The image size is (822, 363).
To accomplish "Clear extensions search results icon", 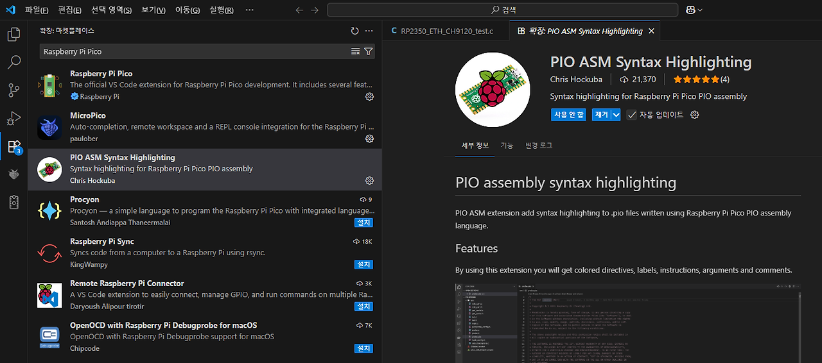I will pos(355,51).
